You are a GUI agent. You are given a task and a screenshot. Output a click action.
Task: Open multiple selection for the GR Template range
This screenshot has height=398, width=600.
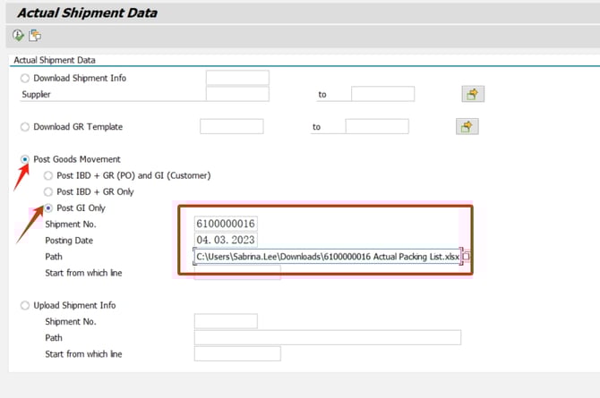point(466,127)
